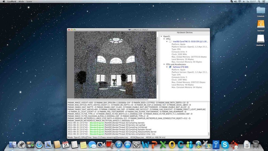Click the eject icon in menu bar
Image resolution: width=268 pixels, height=151 pixels.
244,1
